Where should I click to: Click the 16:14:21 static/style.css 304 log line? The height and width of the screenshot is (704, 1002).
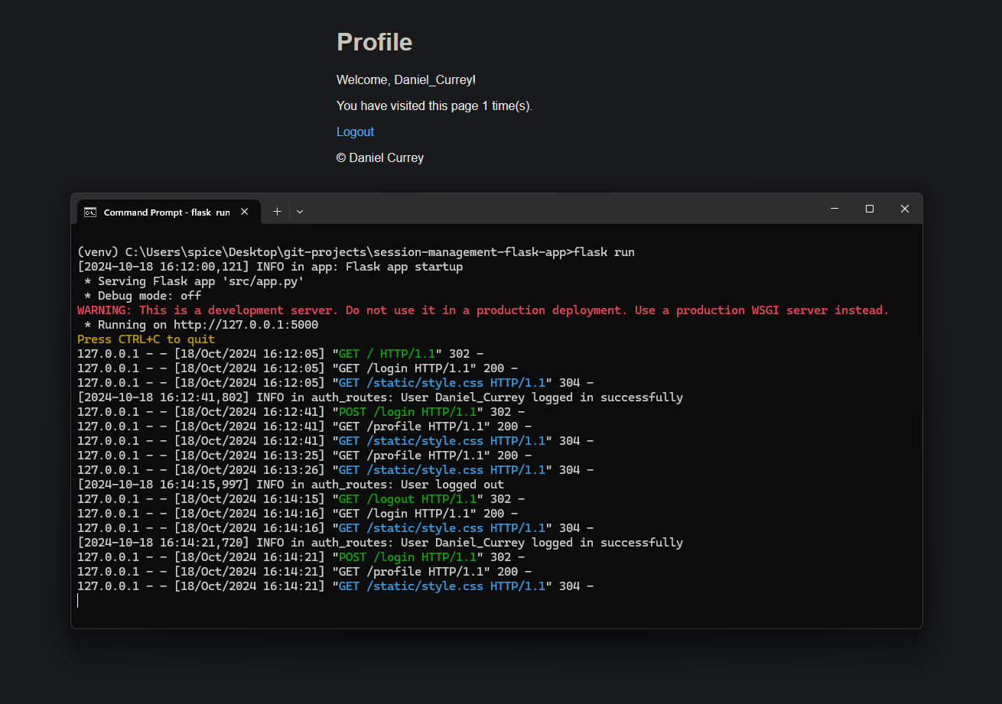click(x=335, y=586)
